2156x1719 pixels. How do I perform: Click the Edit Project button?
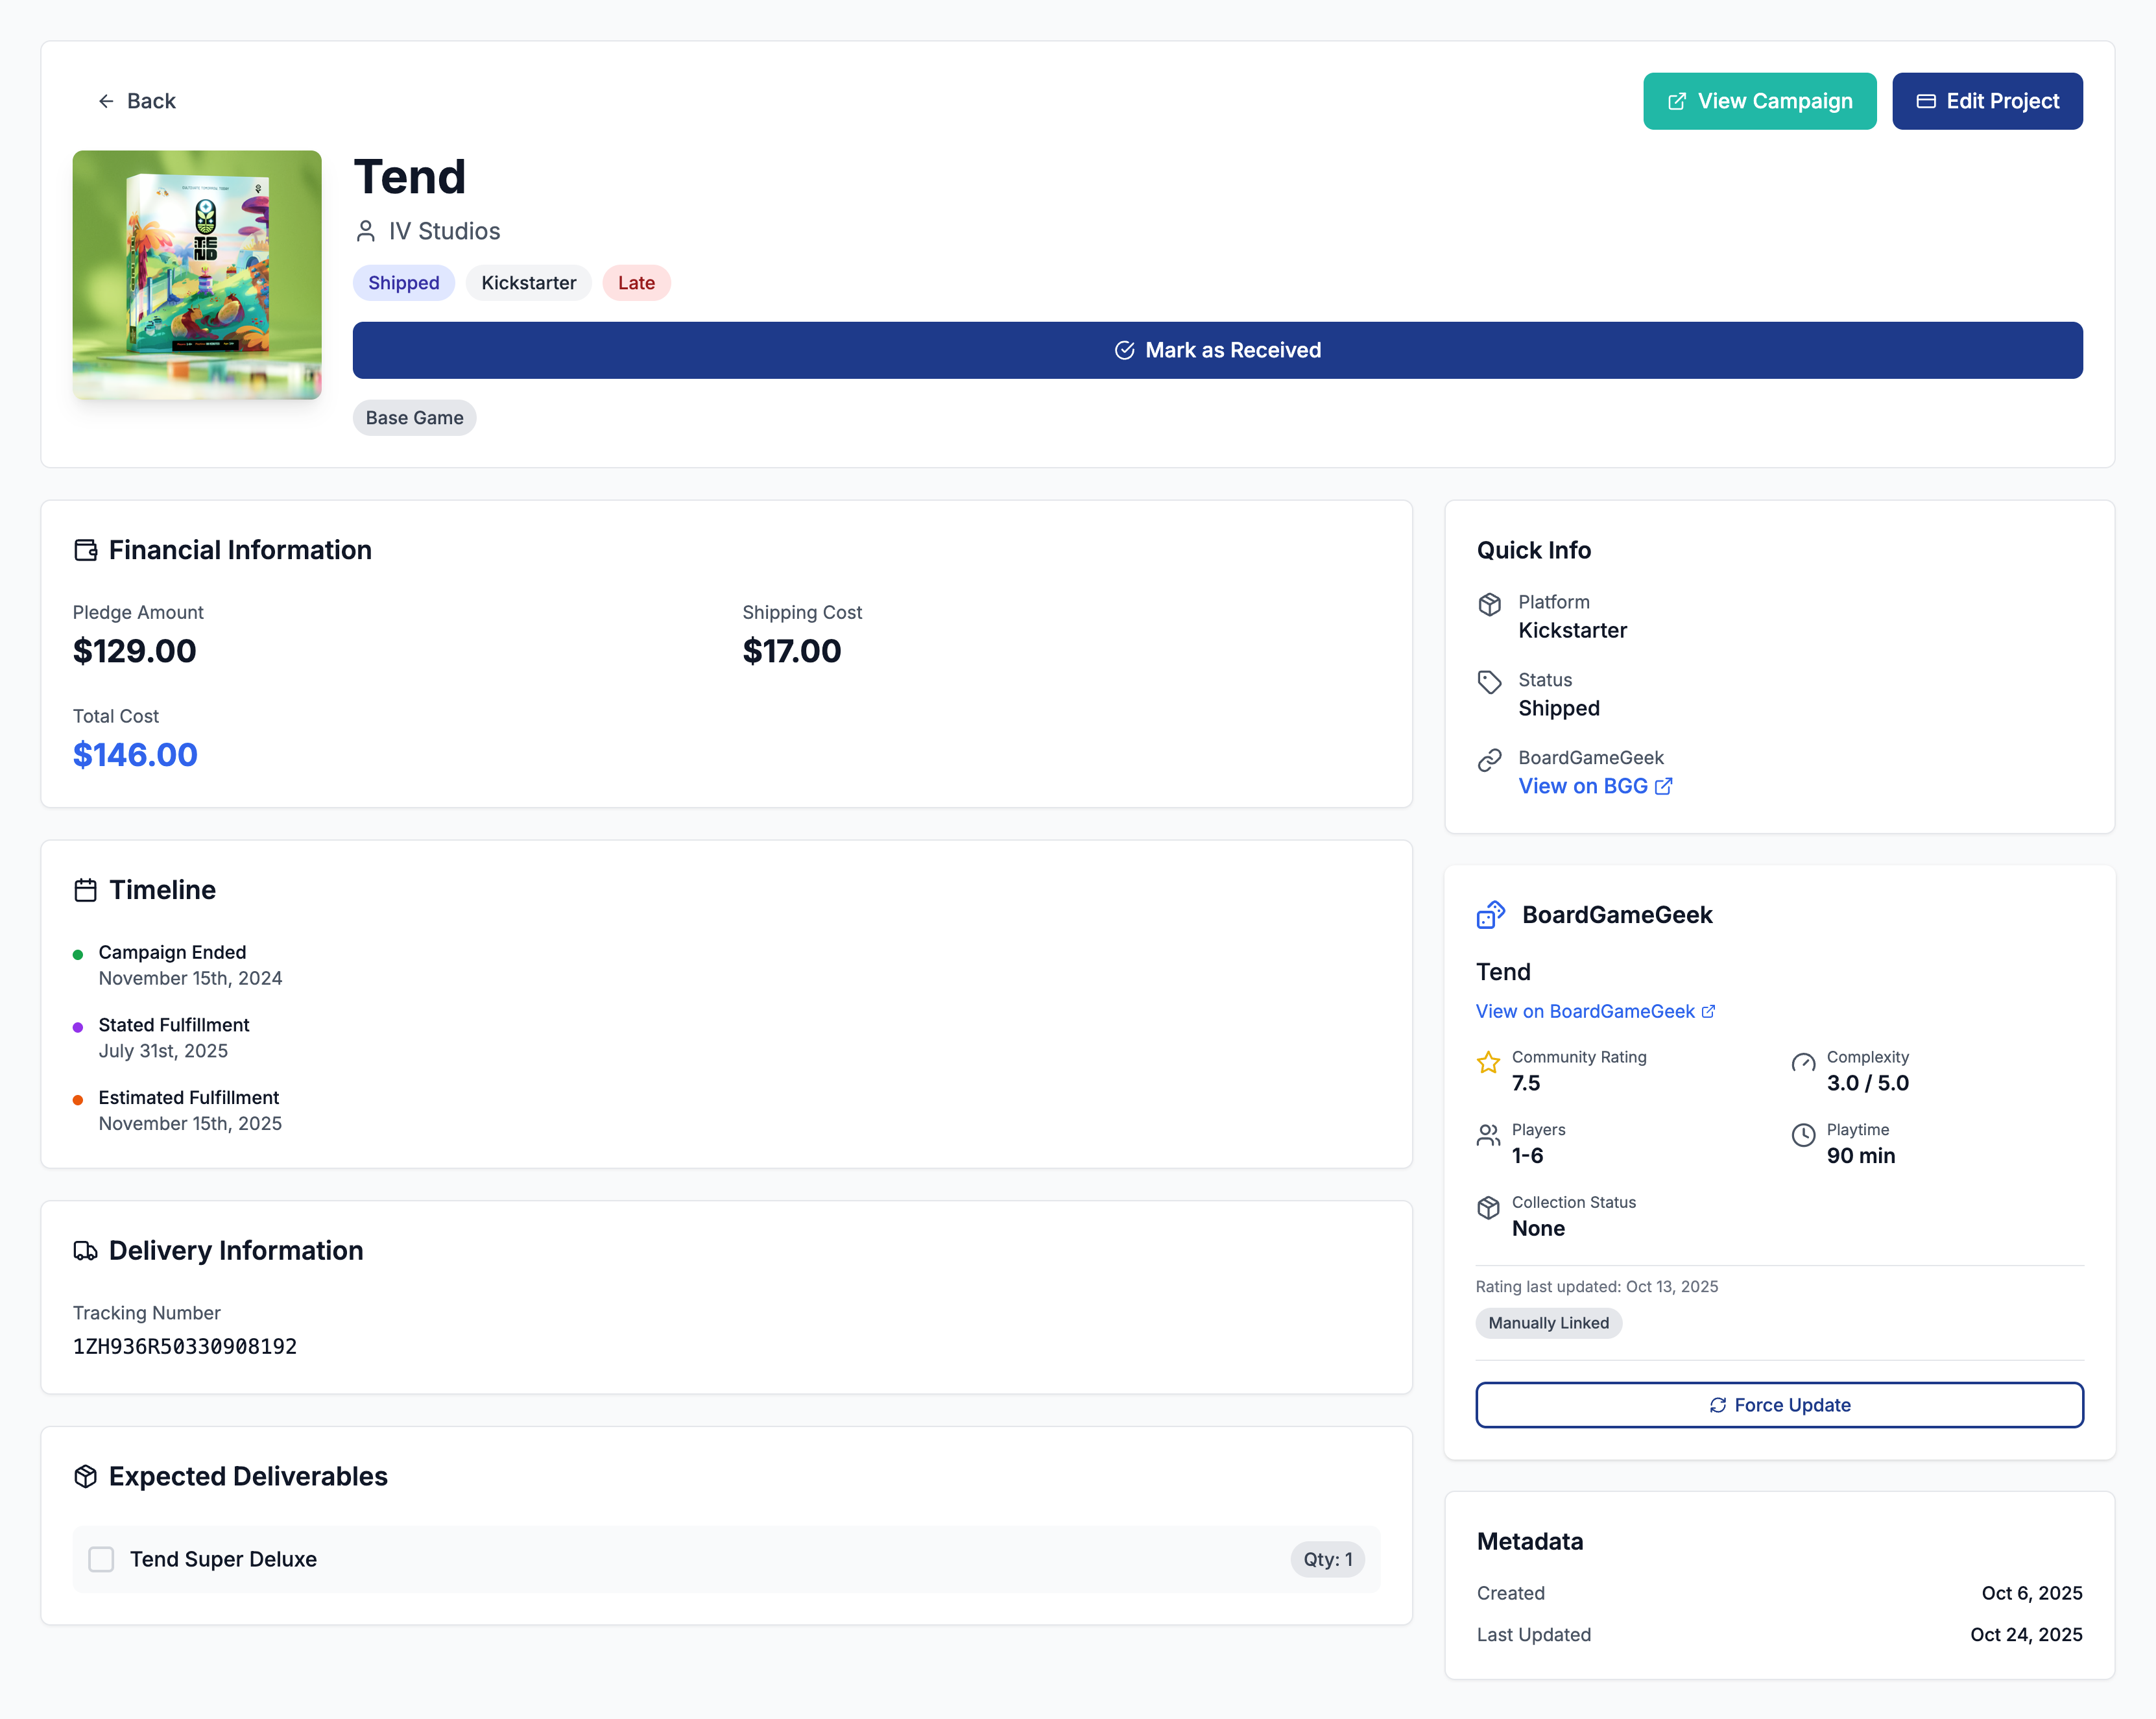[x=1987, y=100]
